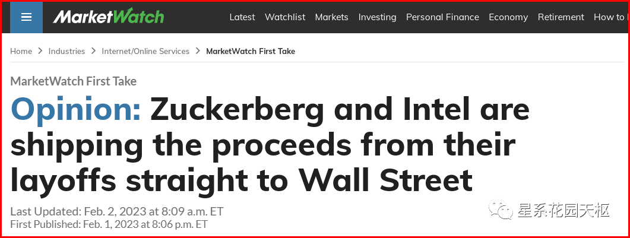Click the MarketWatch logo
This screenshot has height=238, width=630.
[x=109, y=17]
